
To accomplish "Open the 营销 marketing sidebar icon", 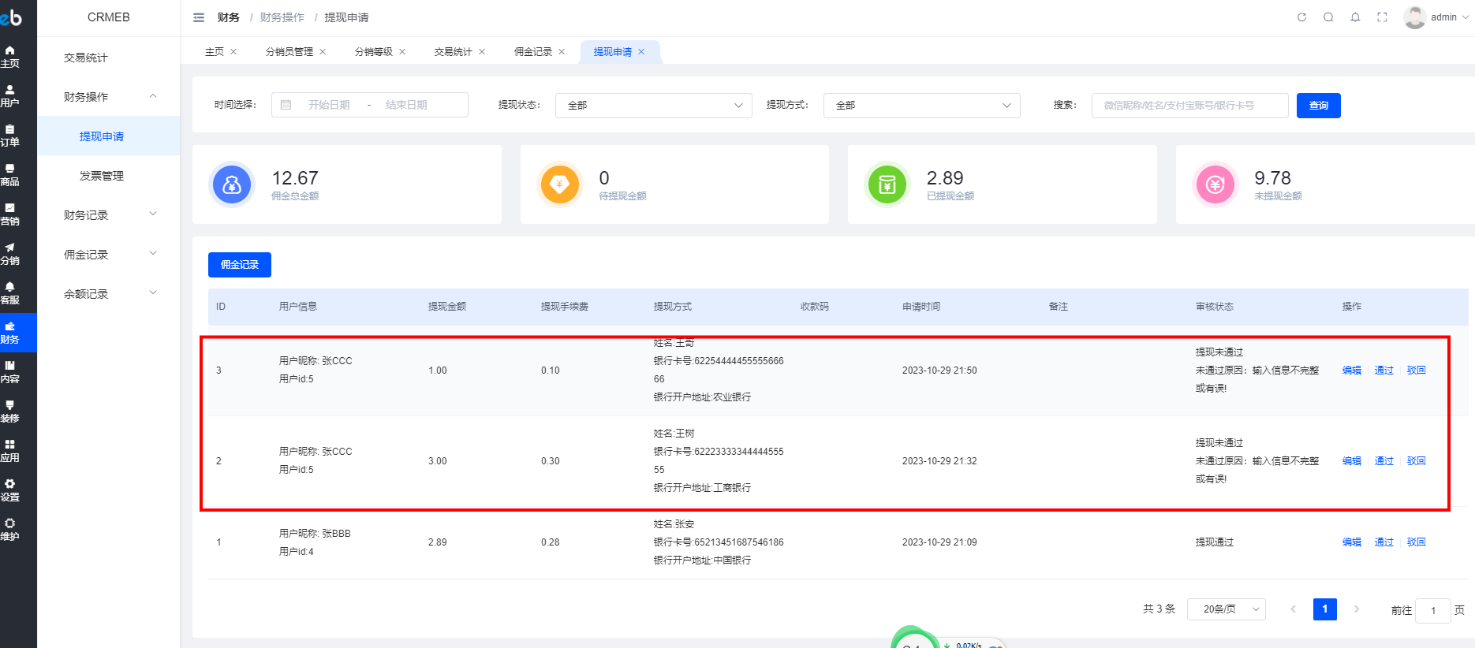I will tap(9, 214).
